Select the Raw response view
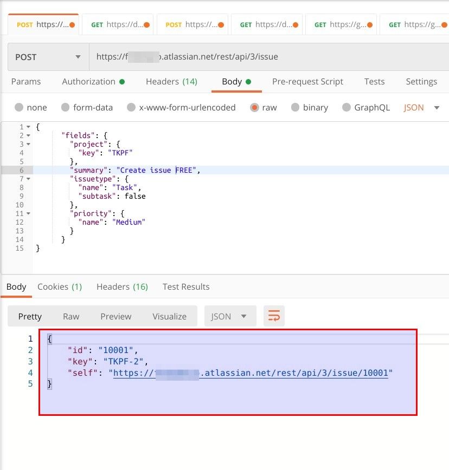 point(71,316)
